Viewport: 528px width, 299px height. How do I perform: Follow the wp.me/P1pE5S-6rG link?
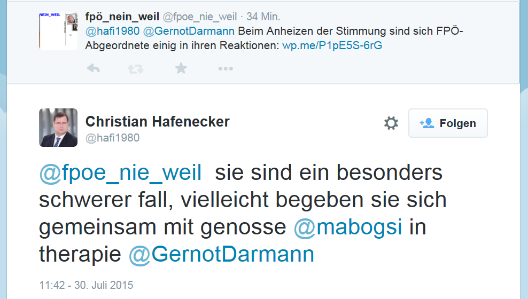tap(332, 45)
